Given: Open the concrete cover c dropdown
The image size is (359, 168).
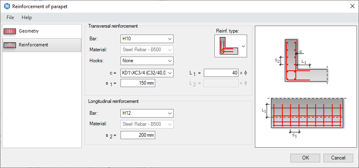Looking at the screenshot, I should 147,73.
